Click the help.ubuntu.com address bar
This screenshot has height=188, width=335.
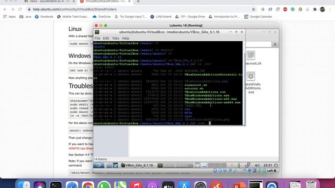pyautogui.click(x=141, y=9)
